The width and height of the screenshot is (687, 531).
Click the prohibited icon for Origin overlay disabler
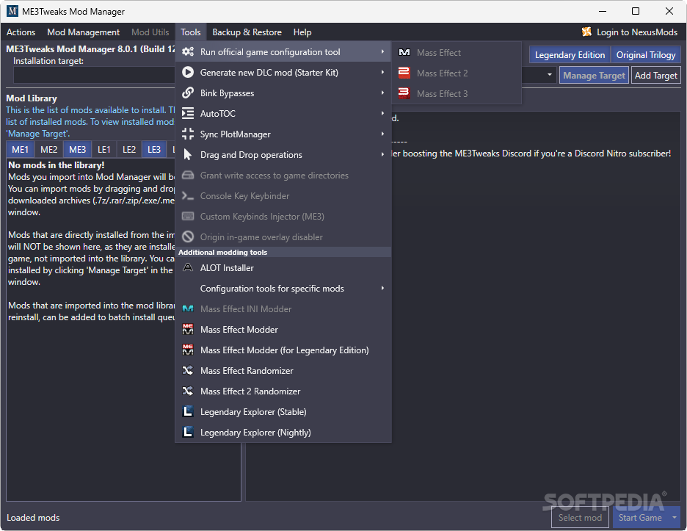[188, 237]
